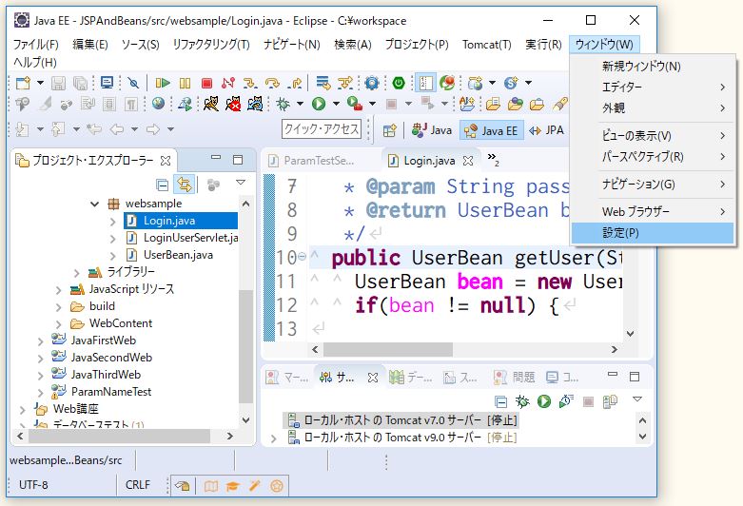The height and width of the screenshot is (506, 743).
Task: Click the graduation cap icon in status bar
Action: [232, 486]
